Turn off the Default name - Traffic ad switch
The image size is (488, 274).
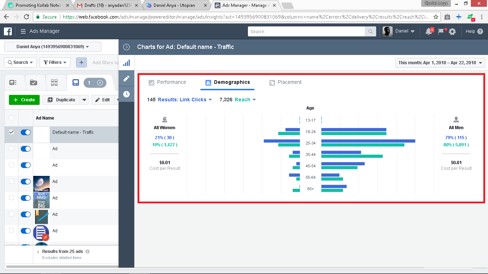(x=26, y=132)
